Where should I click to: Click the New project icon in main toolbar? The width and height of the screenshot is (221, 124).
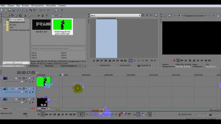(2, 10)
